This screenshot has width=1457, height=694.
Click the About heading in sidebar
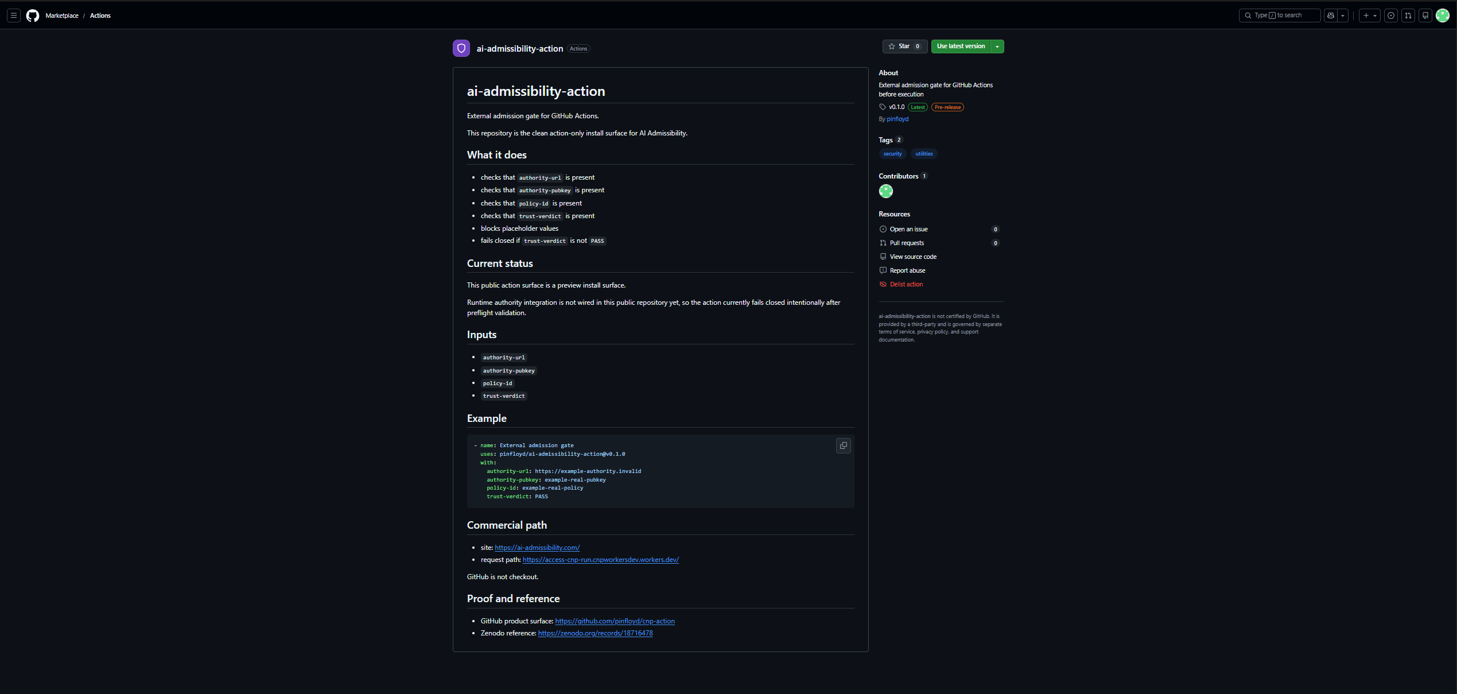pos(888,73)
